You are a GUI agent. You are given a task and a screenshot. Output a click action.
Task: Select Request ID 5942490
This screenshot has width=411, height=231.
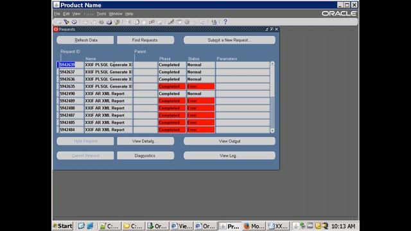71,94
